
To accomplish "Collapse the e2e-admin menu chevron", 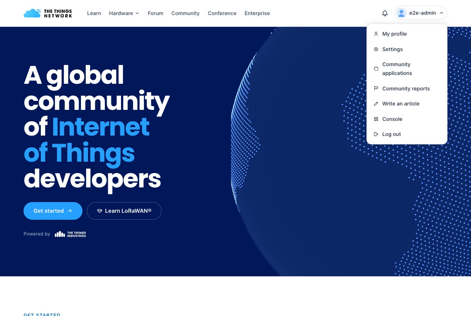I will [442, 13].
